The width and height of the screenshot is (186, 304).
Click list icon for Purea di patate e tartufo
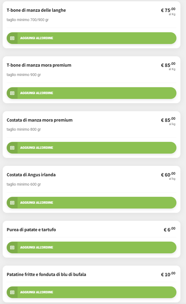click(x=12, y=247)
